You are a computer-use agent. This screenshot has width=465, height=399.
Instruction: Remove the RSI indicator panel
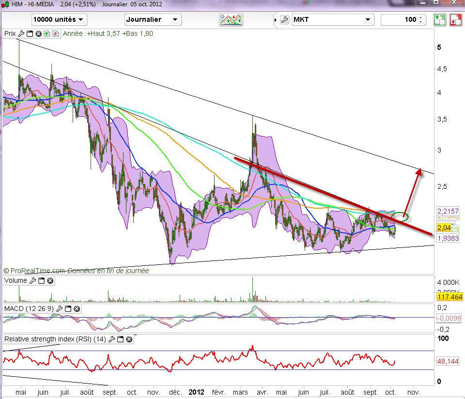(129, 339)
